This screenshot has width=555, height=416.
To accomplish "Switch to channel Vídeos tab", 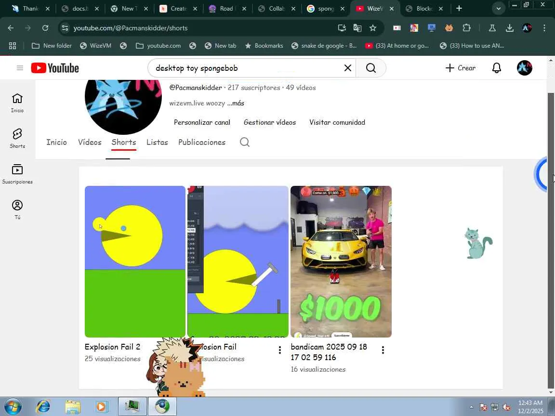I will [x=90, y=142].
